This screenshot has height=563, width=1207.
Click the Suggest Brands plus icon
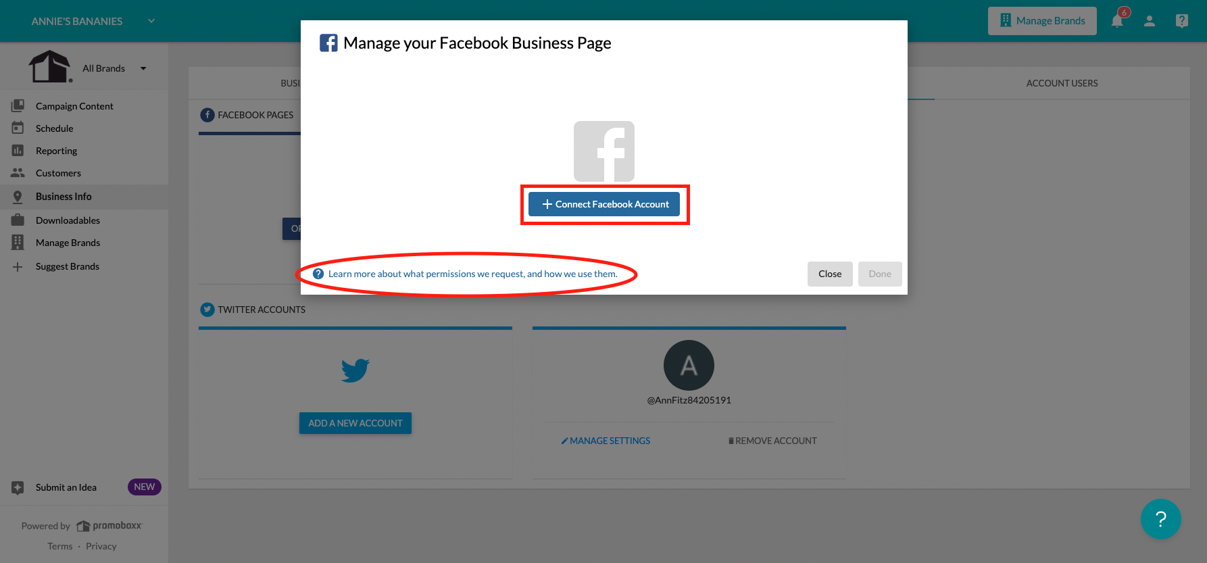click(x=18, y=266)
